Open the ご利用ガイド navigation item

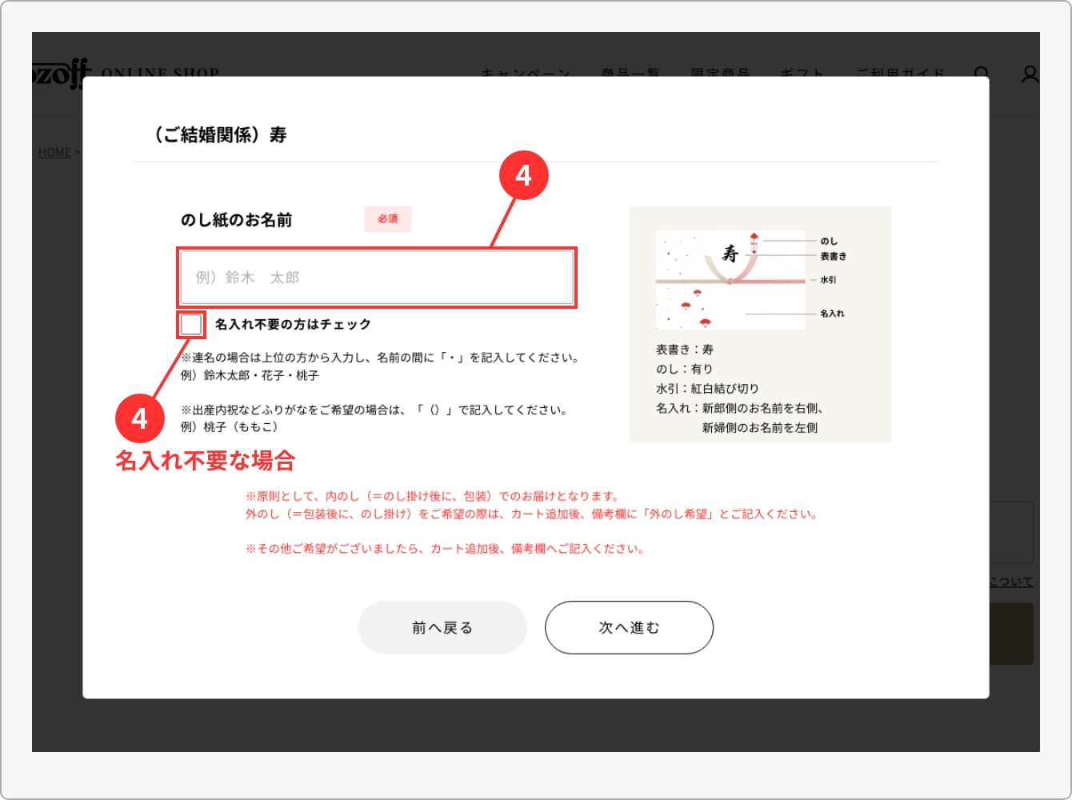[x=900, y=74]
